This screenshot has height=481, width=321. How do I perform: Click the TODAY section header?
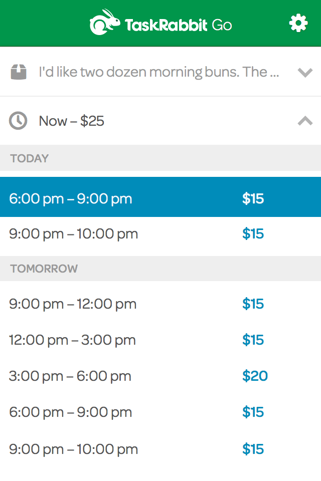[30, 158]
